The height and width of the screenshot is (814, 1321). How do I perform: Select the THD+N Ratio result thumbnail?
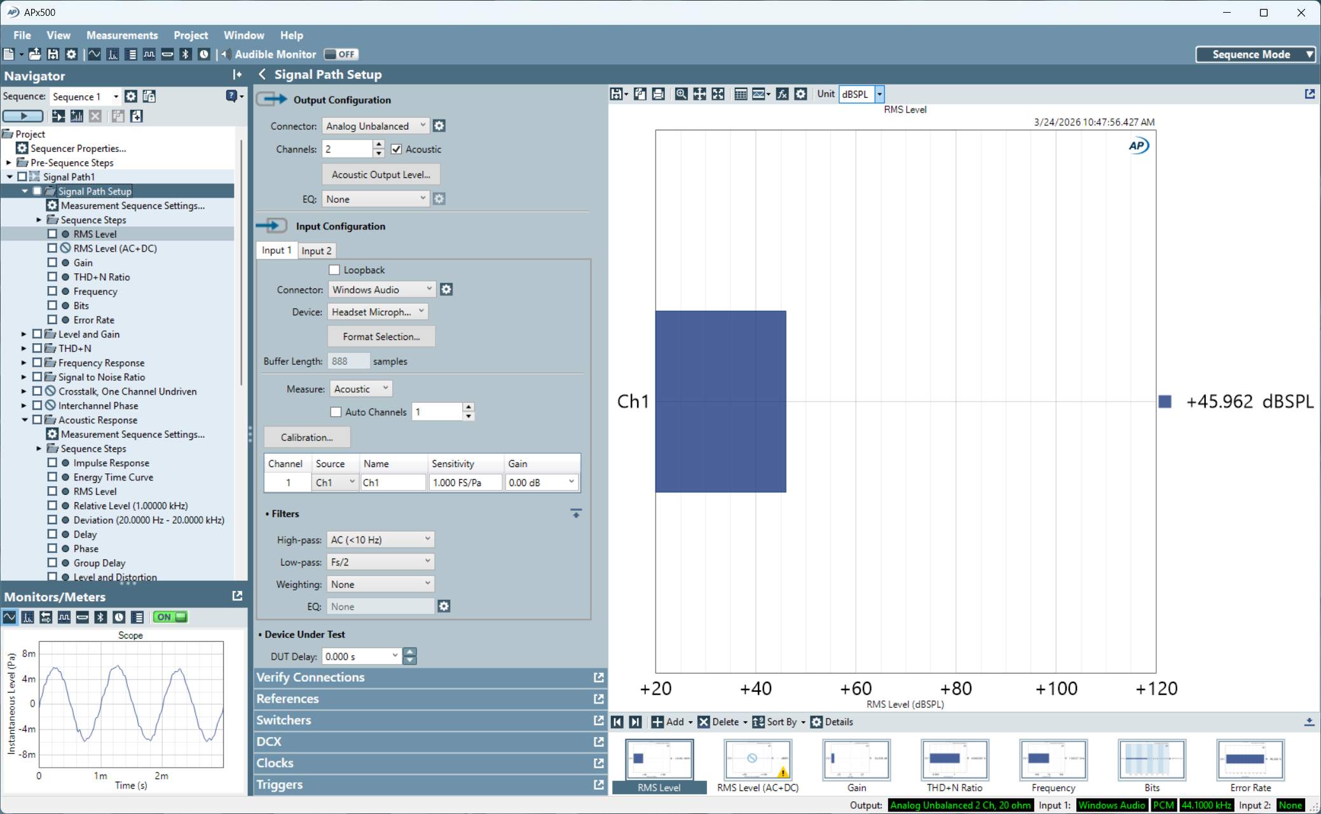click(x=954, y=766)
